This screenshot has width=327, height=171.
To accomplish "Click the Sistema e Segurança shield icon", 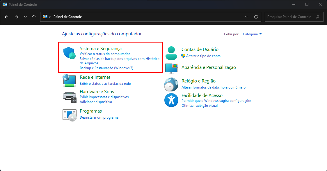I will [x=69, y=53].
